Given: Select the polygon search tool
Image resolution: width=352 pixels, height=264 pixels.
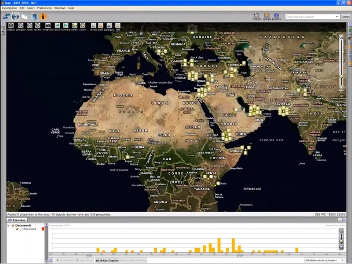Looking at the screenshot, I should coord(20,25).
